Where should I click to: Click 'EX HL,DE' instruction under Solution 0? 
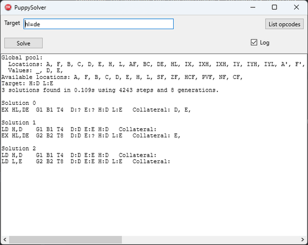pos(15,109)
